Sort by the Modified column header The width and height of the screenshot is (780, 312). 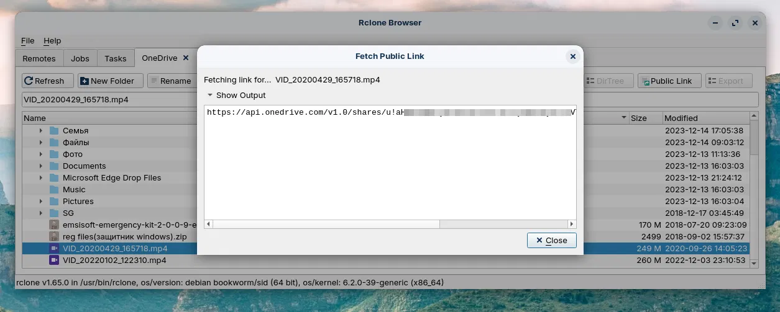click(705, 118)
